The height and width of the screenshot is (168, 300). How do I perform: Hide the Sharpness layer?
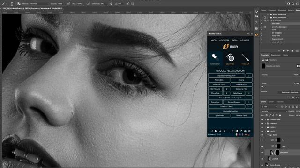pos(262,153)
